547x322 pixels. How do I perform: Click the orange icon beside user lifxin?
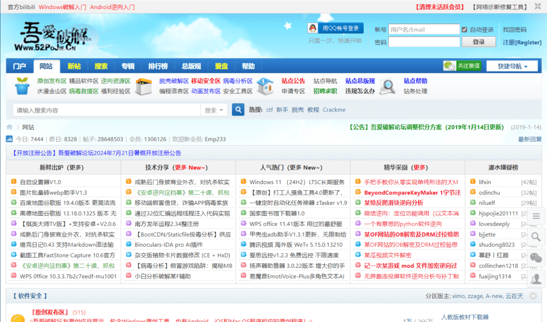point(473,181)
